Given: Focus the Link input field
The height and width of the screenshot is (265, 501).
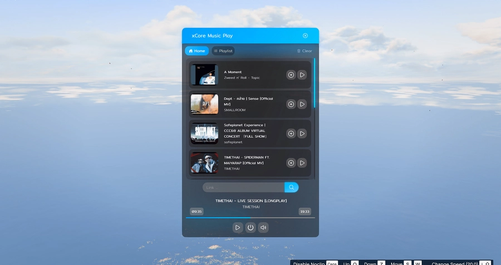Looking at the screenshot, I should pos(243,187).
